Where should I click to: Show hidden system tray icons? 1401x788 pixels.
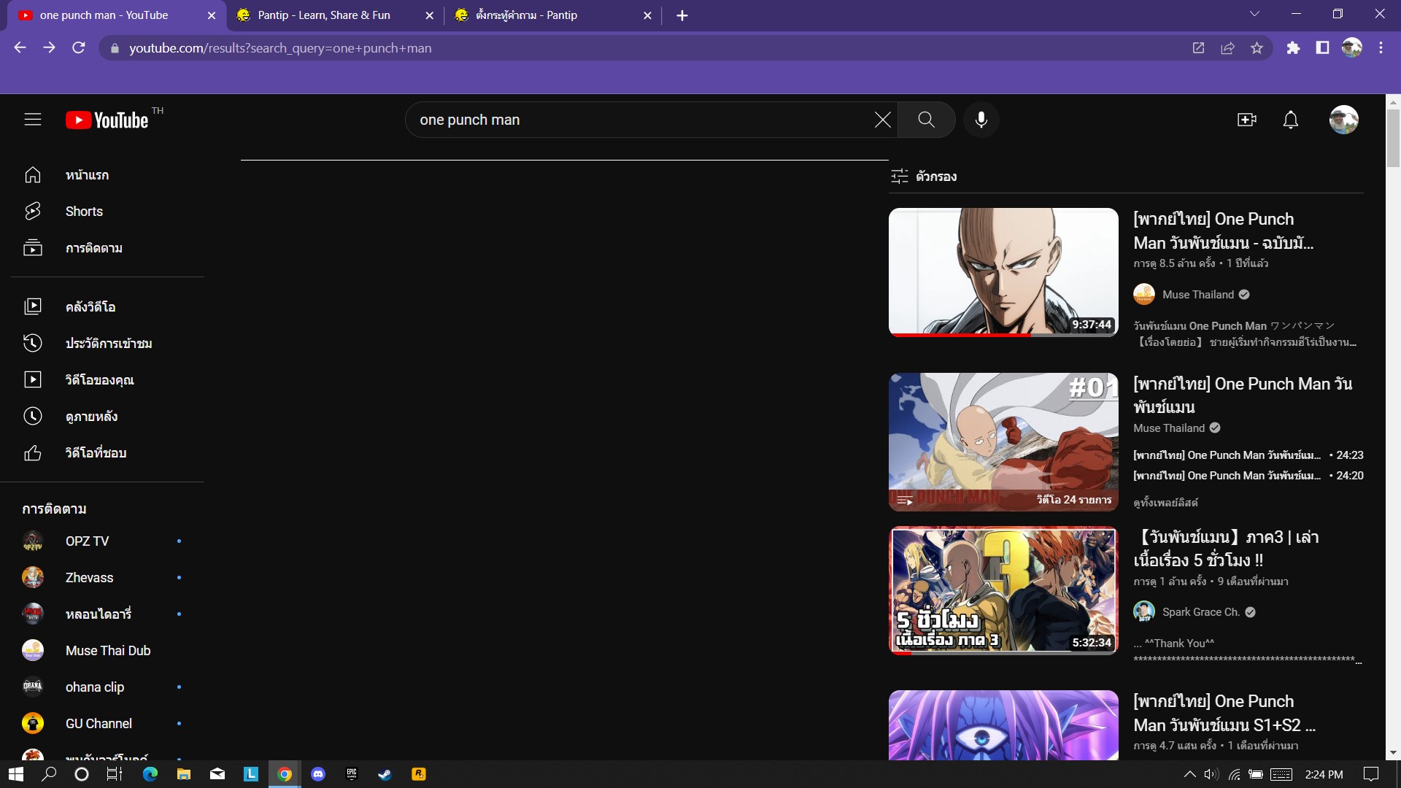[x=1189, y=774]
